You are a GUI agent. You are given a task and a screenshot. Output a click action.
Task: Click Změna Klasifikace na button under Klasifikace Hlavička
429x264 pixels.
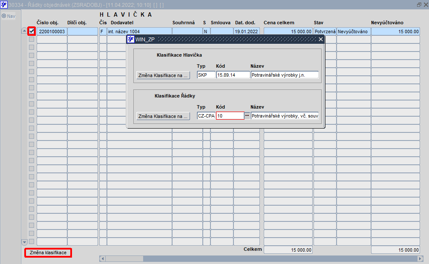pos(163,75)
